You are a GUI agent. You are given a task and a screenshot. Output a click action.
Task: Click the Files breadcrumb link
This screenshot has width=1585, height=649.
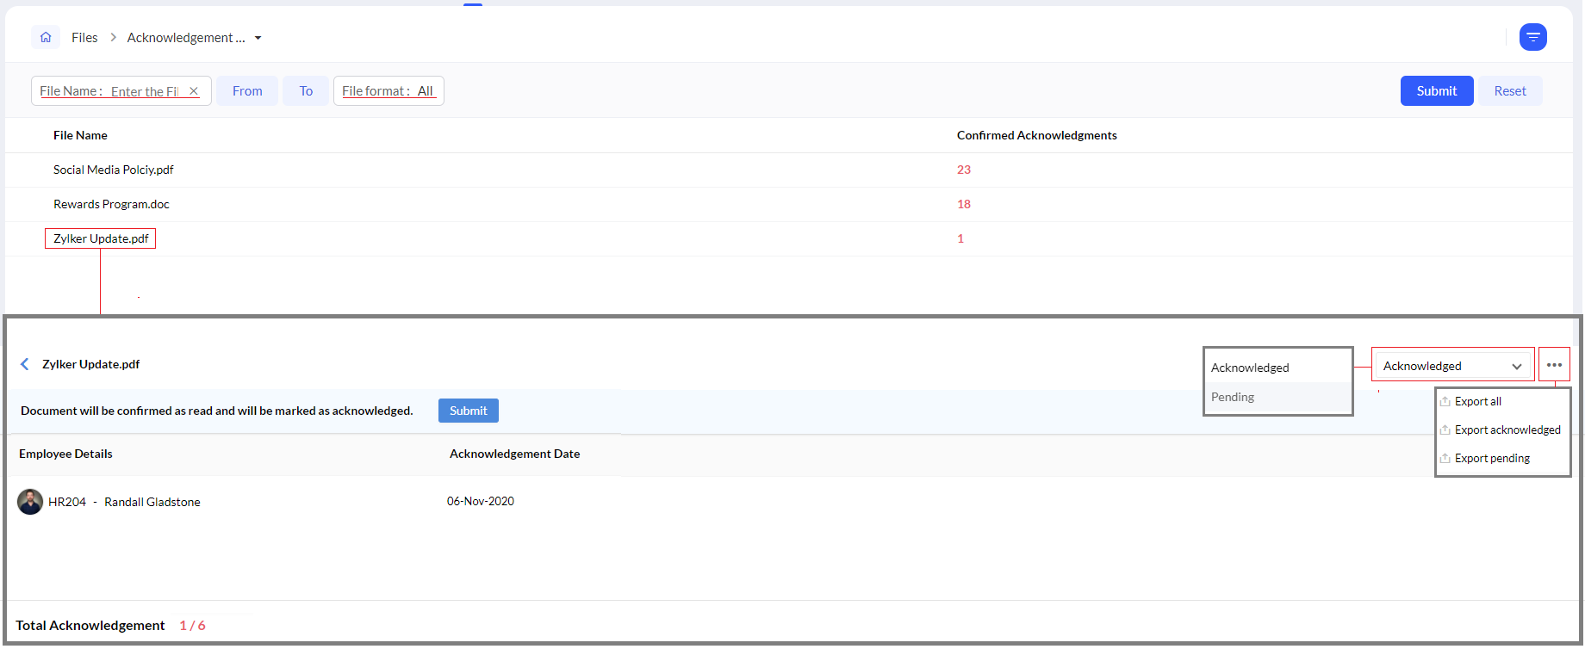84,38
